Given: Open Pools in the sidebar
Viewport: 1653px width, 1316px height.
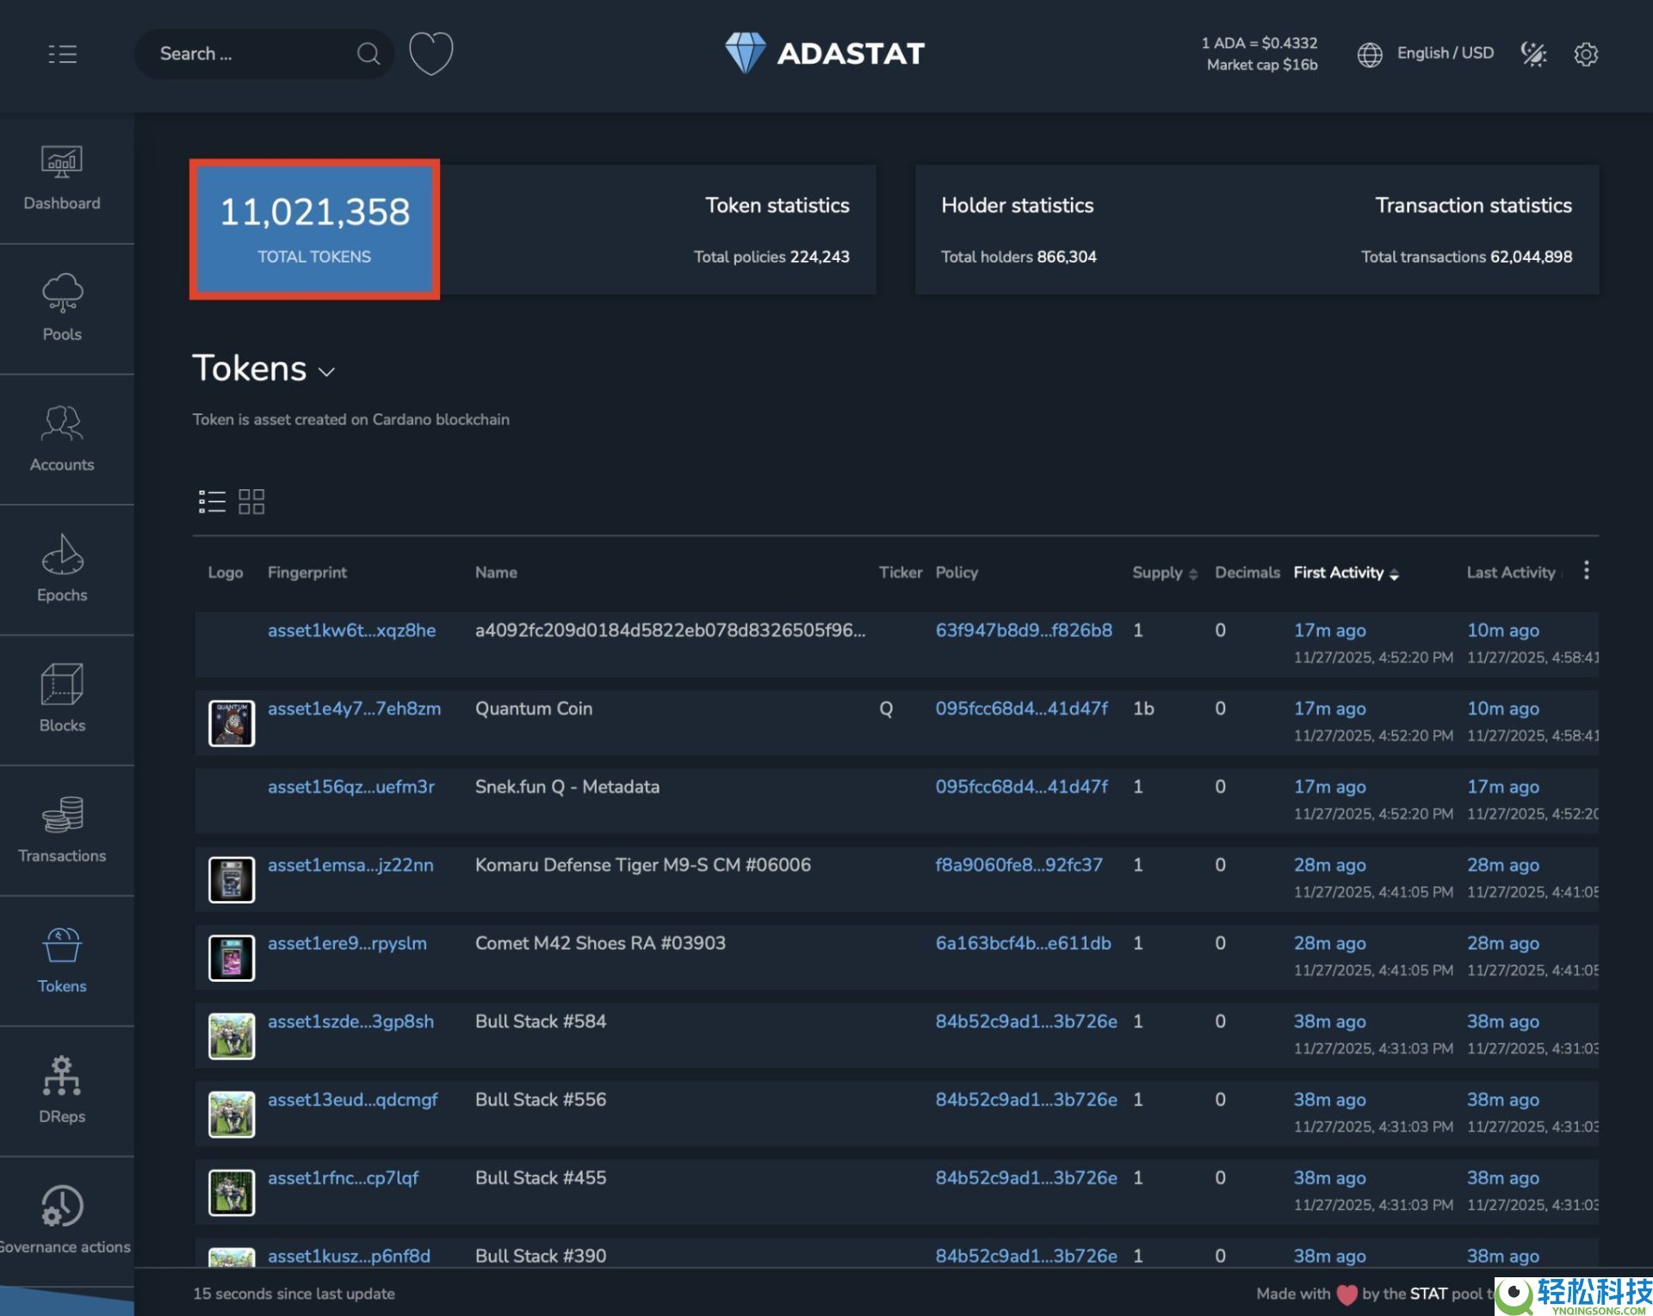Looking at the screenshot, I should point(62,308).
